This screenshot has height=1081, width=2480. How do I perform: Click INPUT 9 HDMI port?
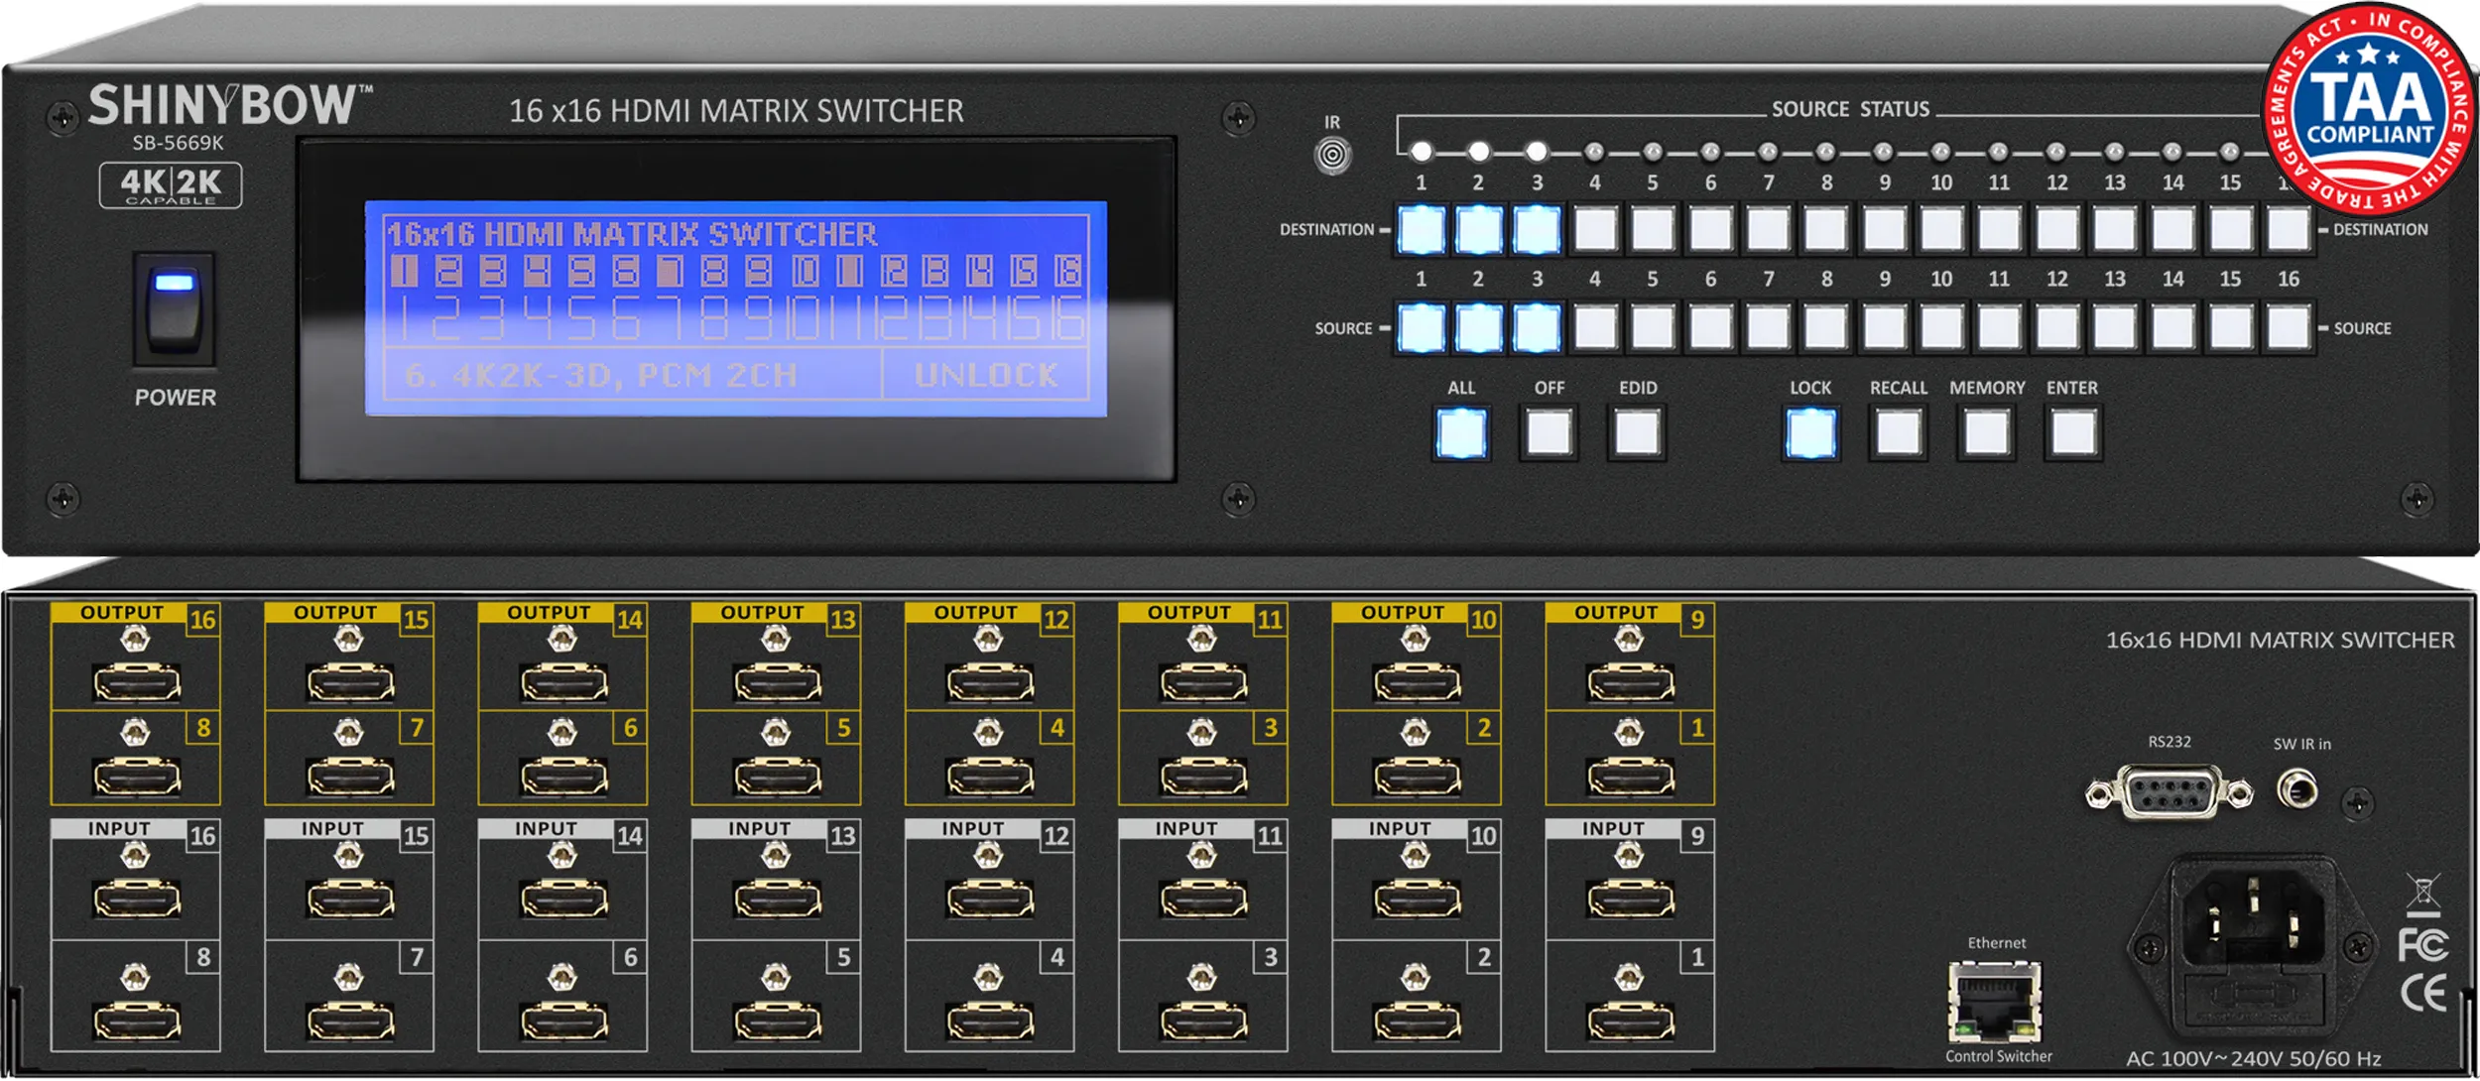[x=1631, y=900]
